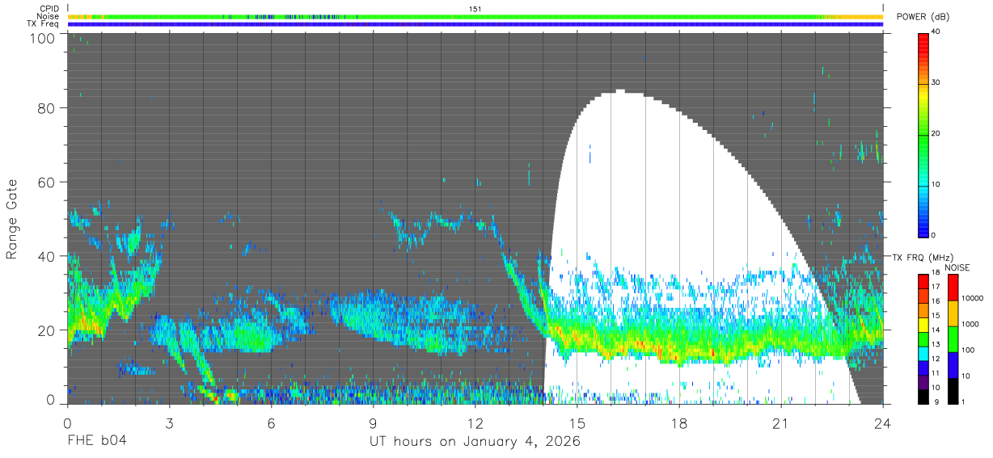993x458 pixels.
Task: Click UT hours axis tick '21'
Action: click(781, 423)
